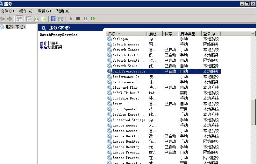Click the vertical scrollbar thumb in services list

(x=253, y=112)
